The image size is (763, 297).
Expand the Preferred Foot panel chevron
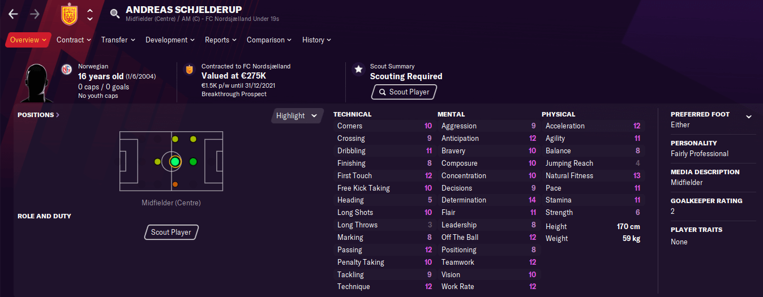748,117
